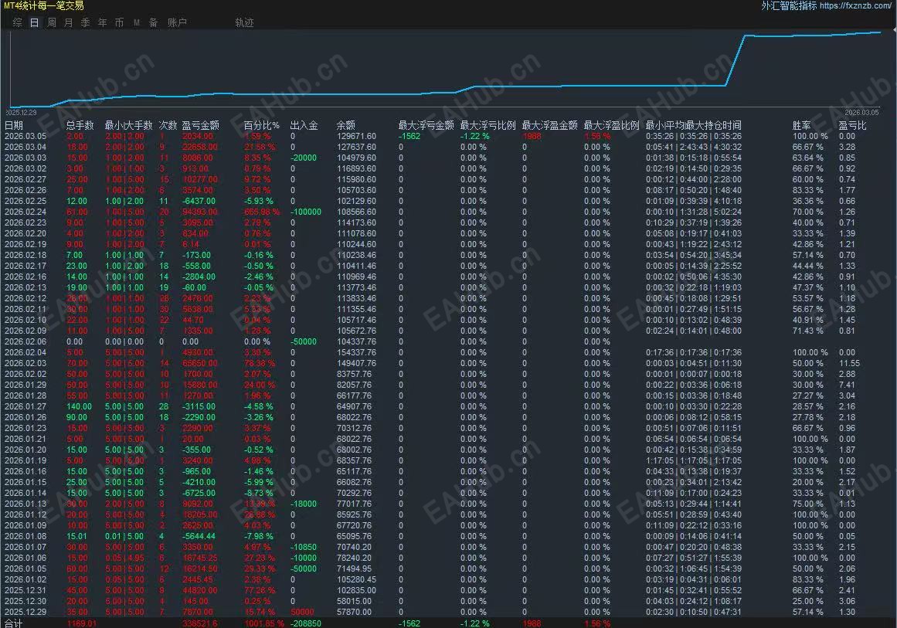This screenshot has height=628, width=897.
Task: Click the 50000 deposit in the 2025.12.29 row
Action: pyautogui.click(x=302, y=612)
